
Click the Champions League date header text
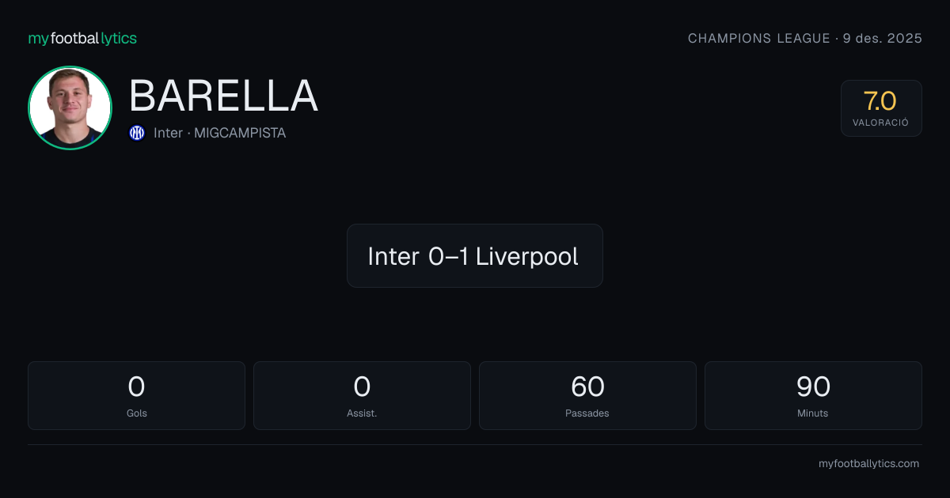(x=805, y=38)
